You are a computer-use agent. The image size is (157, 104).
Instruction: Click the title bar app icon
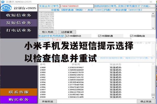click(3, 2)
